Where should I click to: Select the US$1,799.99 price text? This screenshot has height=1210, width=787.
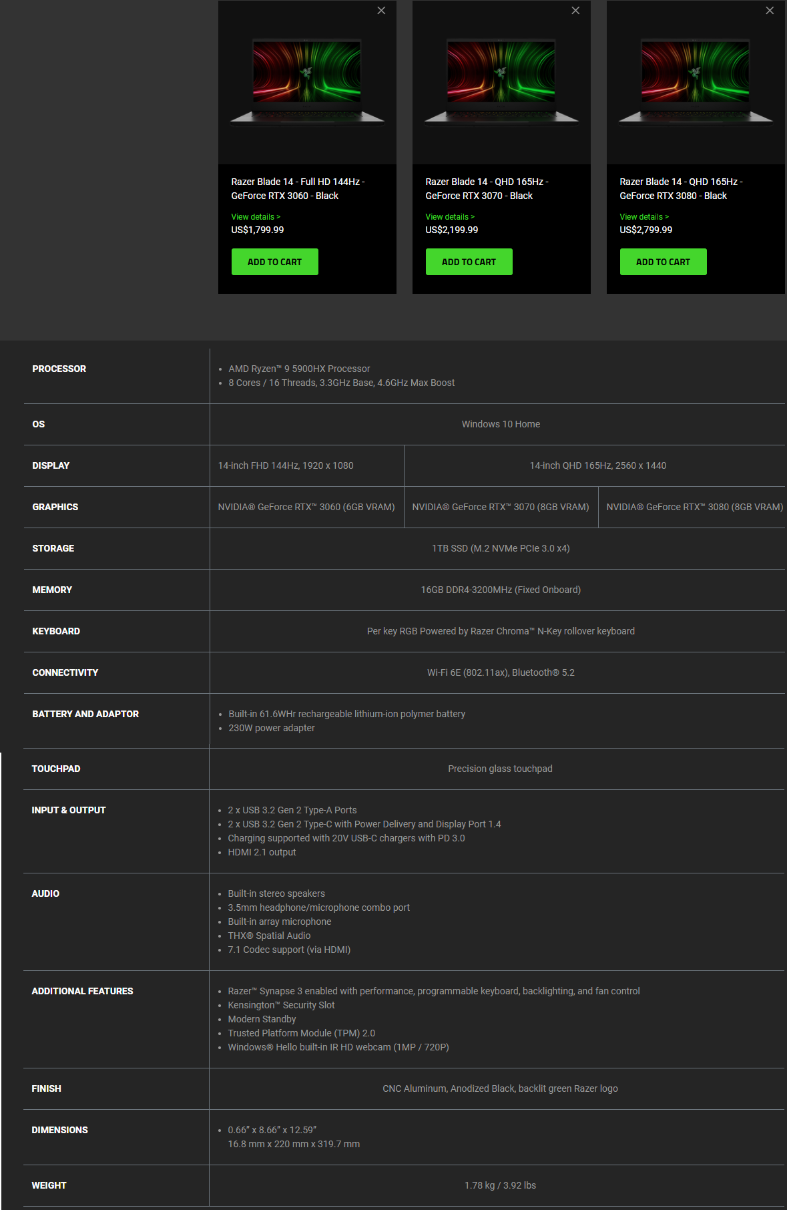pos(257,230)
